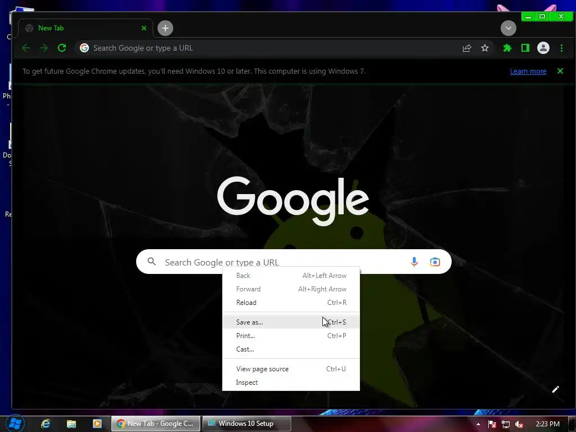Screen dimensions: 576x432
Task: Click the Google icon in the address bar
Action: coord(84,48)
